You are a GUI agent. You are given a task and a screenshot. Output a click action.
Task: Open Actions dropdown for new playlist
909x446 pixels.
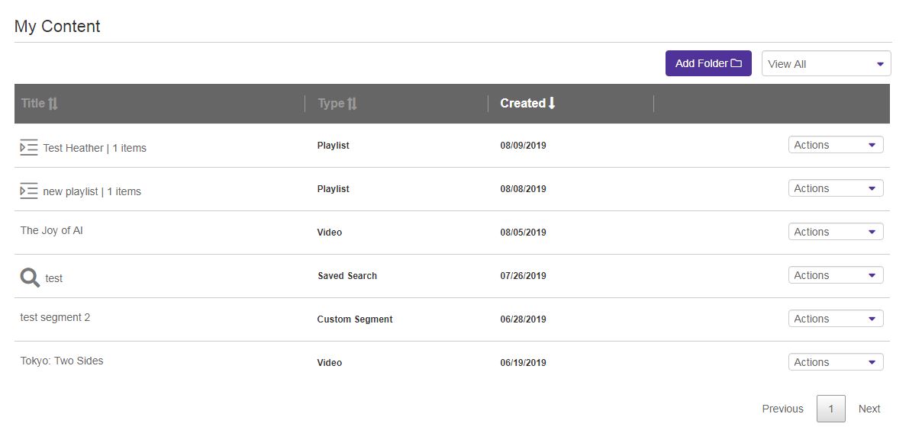[835, 188]
